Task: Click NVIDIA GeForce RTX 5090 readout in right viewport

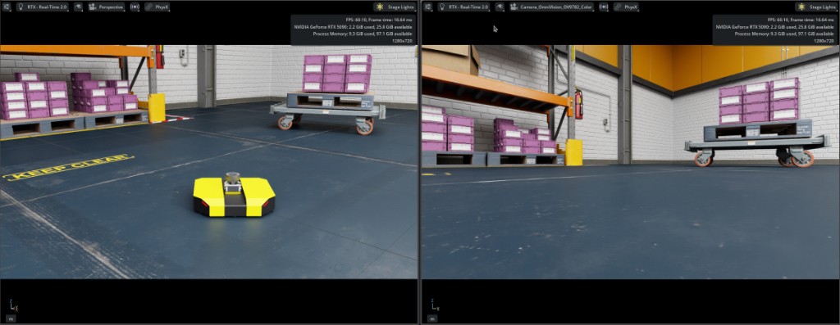Action: [x=774, y=27]
